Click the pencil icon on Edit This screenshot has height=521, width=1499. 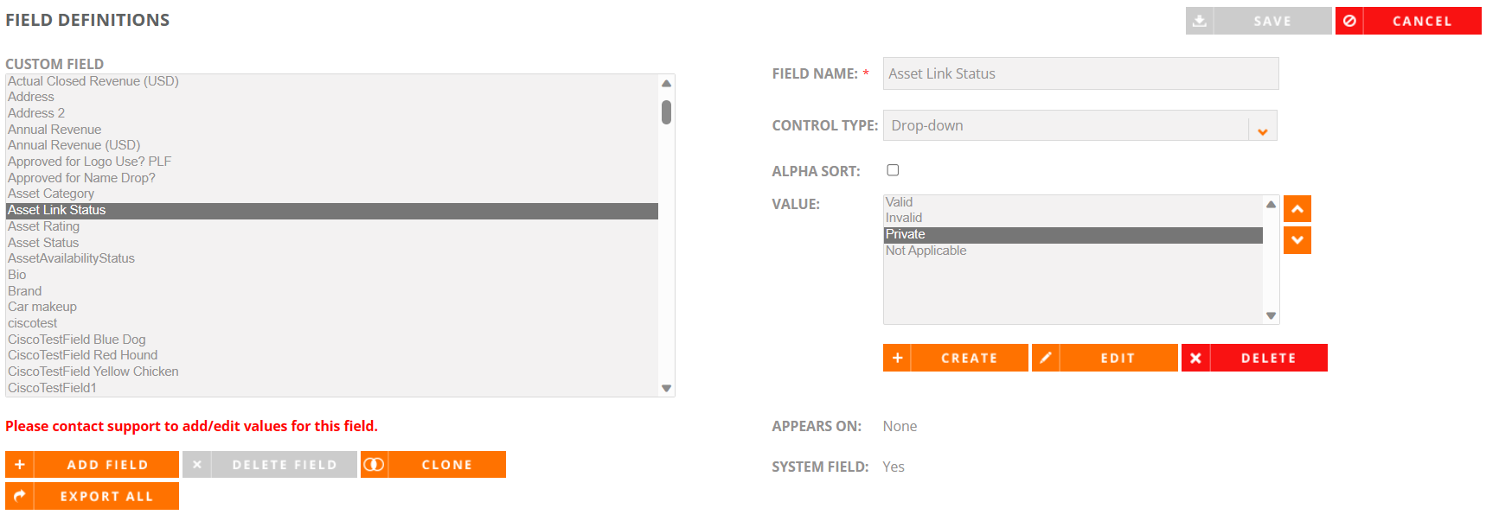[1046, 358]
